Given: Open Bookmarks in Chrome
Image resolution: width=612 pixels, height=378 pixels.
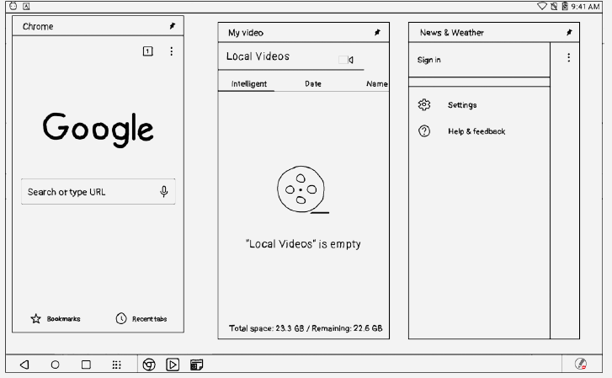Looking at the screenshot, I should click(x=56, y=318).
